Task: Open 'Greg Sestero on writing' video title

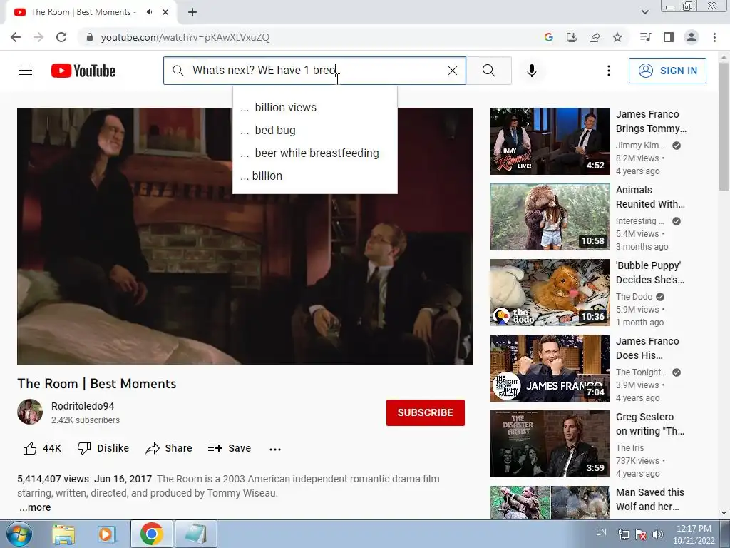Action: pyautogui.click(x=650, y=424)
